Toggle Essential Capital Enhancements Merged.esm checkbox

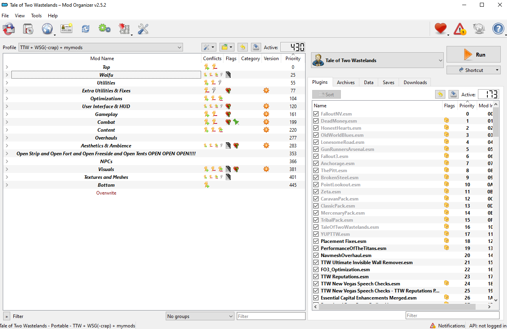pos(316,298)
